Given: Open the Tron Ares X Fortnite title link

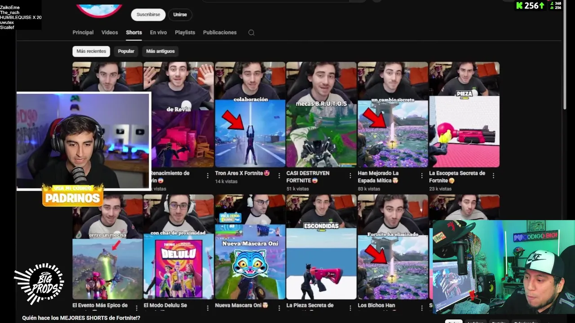Looking at the screenshot, I should coord(243,173).
